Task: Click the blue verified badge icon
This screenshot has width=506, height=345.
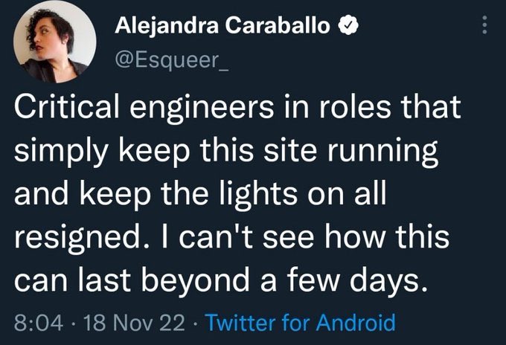Action: (x=348, y=27)
